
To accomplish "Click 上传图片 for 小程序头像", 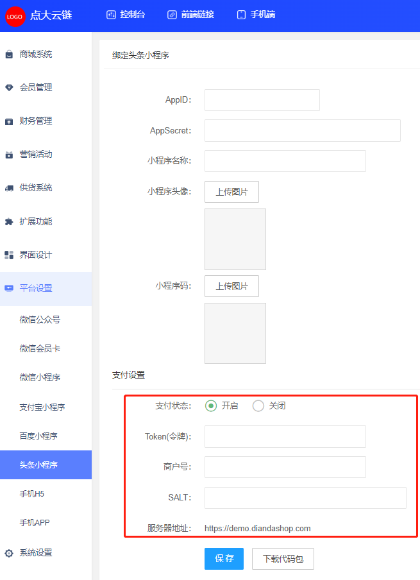I will pyautogui.click(x=232, y=192).
